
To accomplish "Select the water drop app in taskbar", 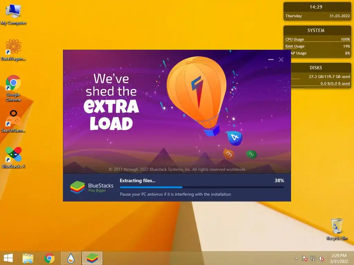I will 71,258.
